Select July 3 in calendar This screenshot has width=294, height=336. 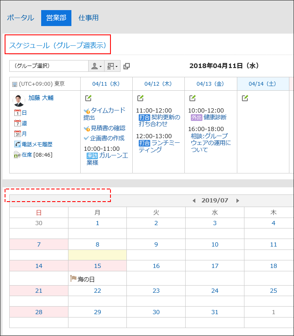[215, 223]
